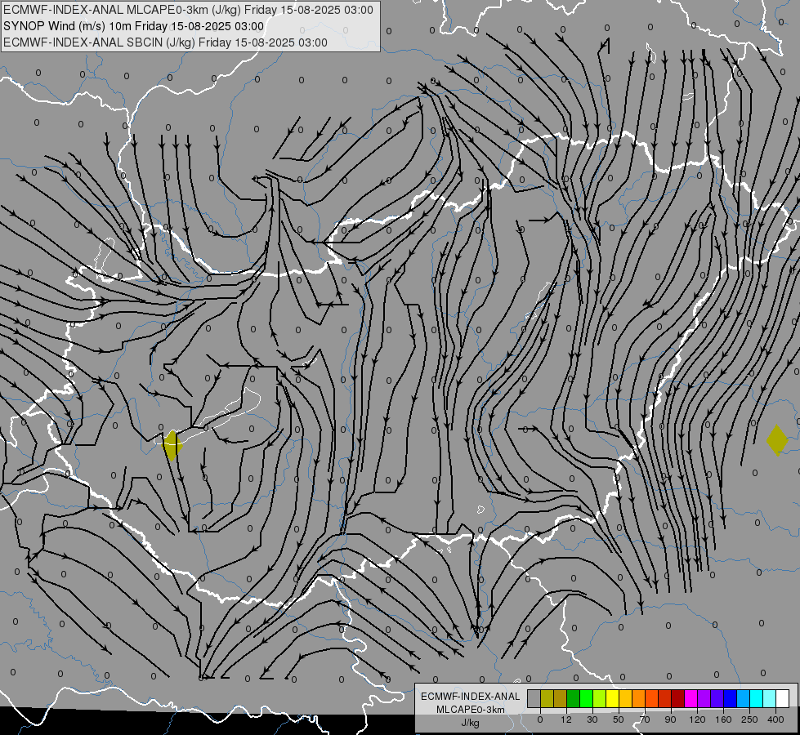Click the legend tick label 90
The height and width of the screenshot is (735, 800).
[670, 719]
